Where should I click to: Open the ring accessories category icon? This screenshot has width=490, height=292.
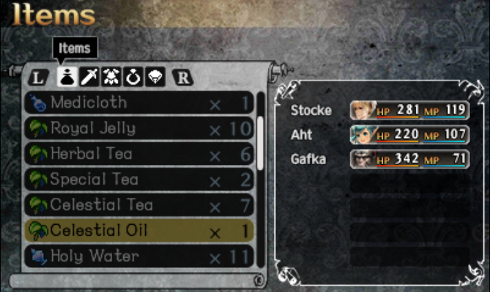(x=133, y=77)
